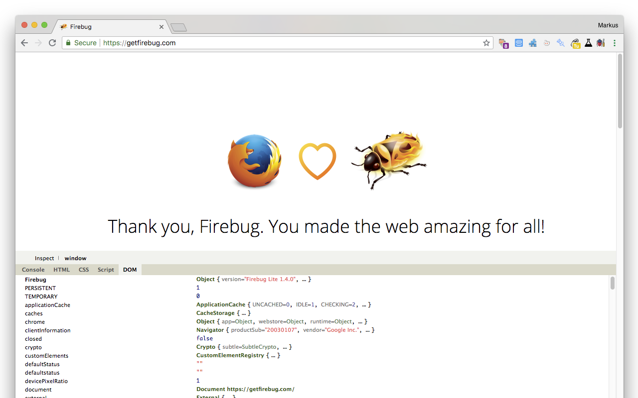The image size is (638, 398).
Task: Go back to the previous page
Action: click(24, 43)
